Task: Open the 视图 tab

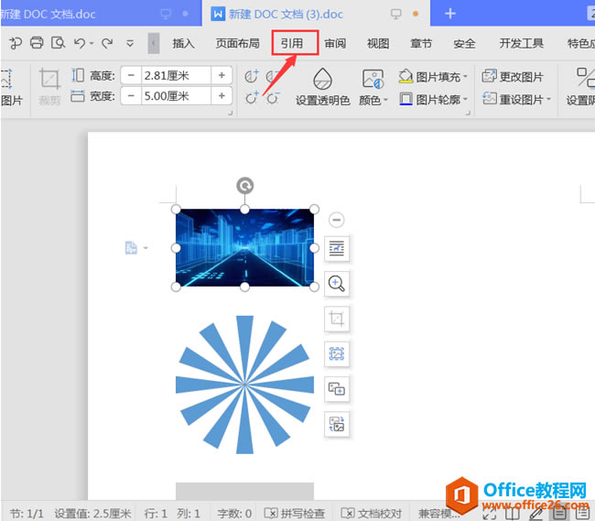Action: coord(378,43)
